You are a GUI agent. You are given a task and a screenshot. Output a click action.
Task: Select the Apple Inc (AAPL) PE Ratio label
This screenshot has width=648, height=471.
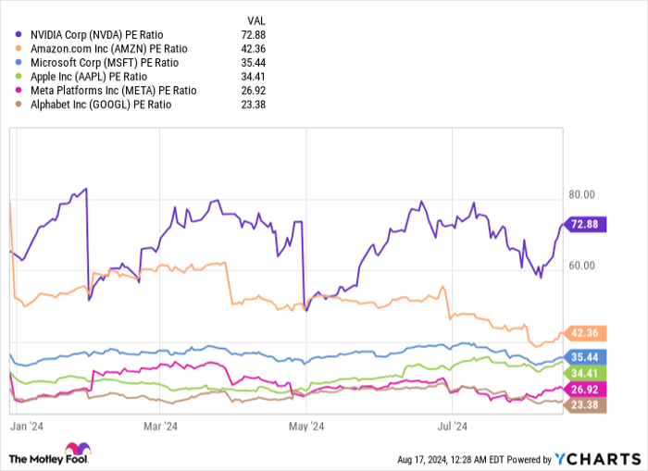83,77
